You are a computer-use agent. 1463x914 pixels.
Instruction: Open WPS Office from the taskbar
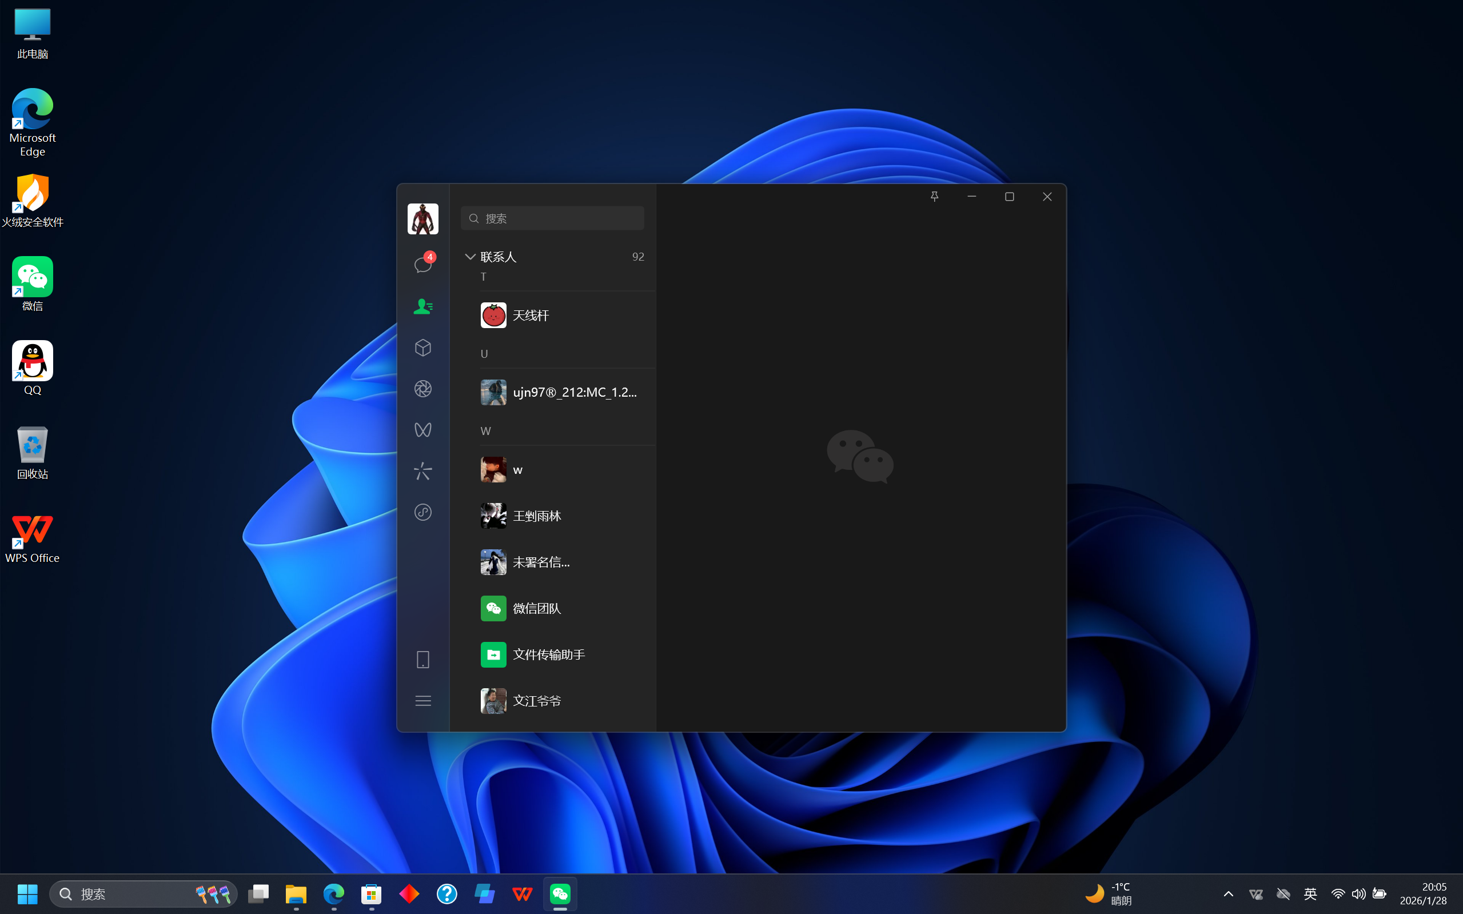point(523,893)
